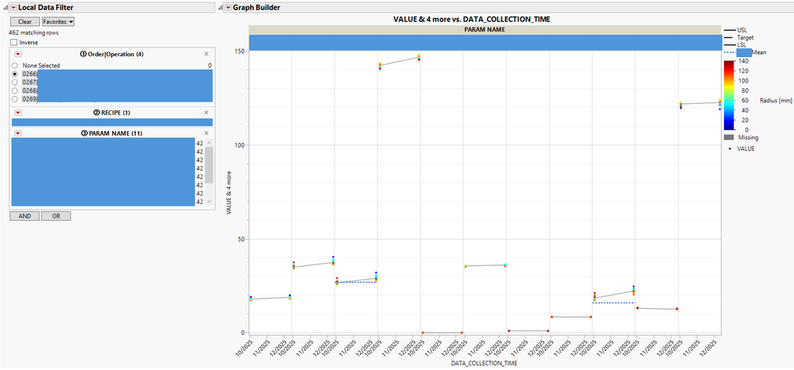
Task: Click the LSL legend entry
Action: pos(737,45)
